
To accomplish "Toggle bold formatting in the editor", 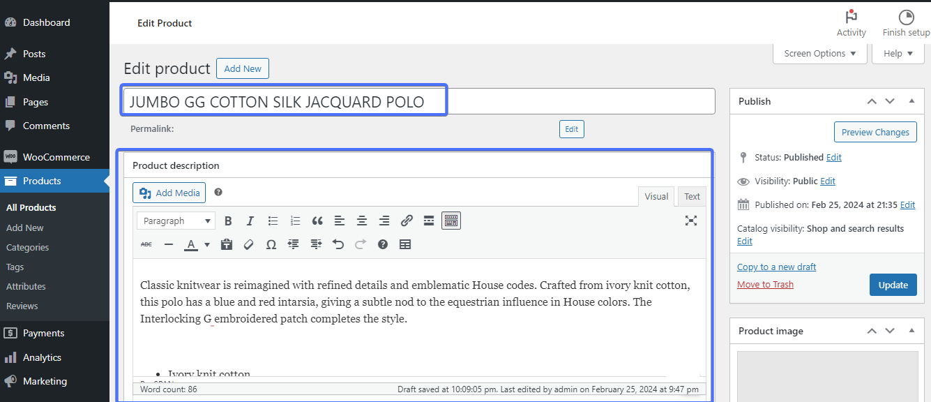I will 228,221.
